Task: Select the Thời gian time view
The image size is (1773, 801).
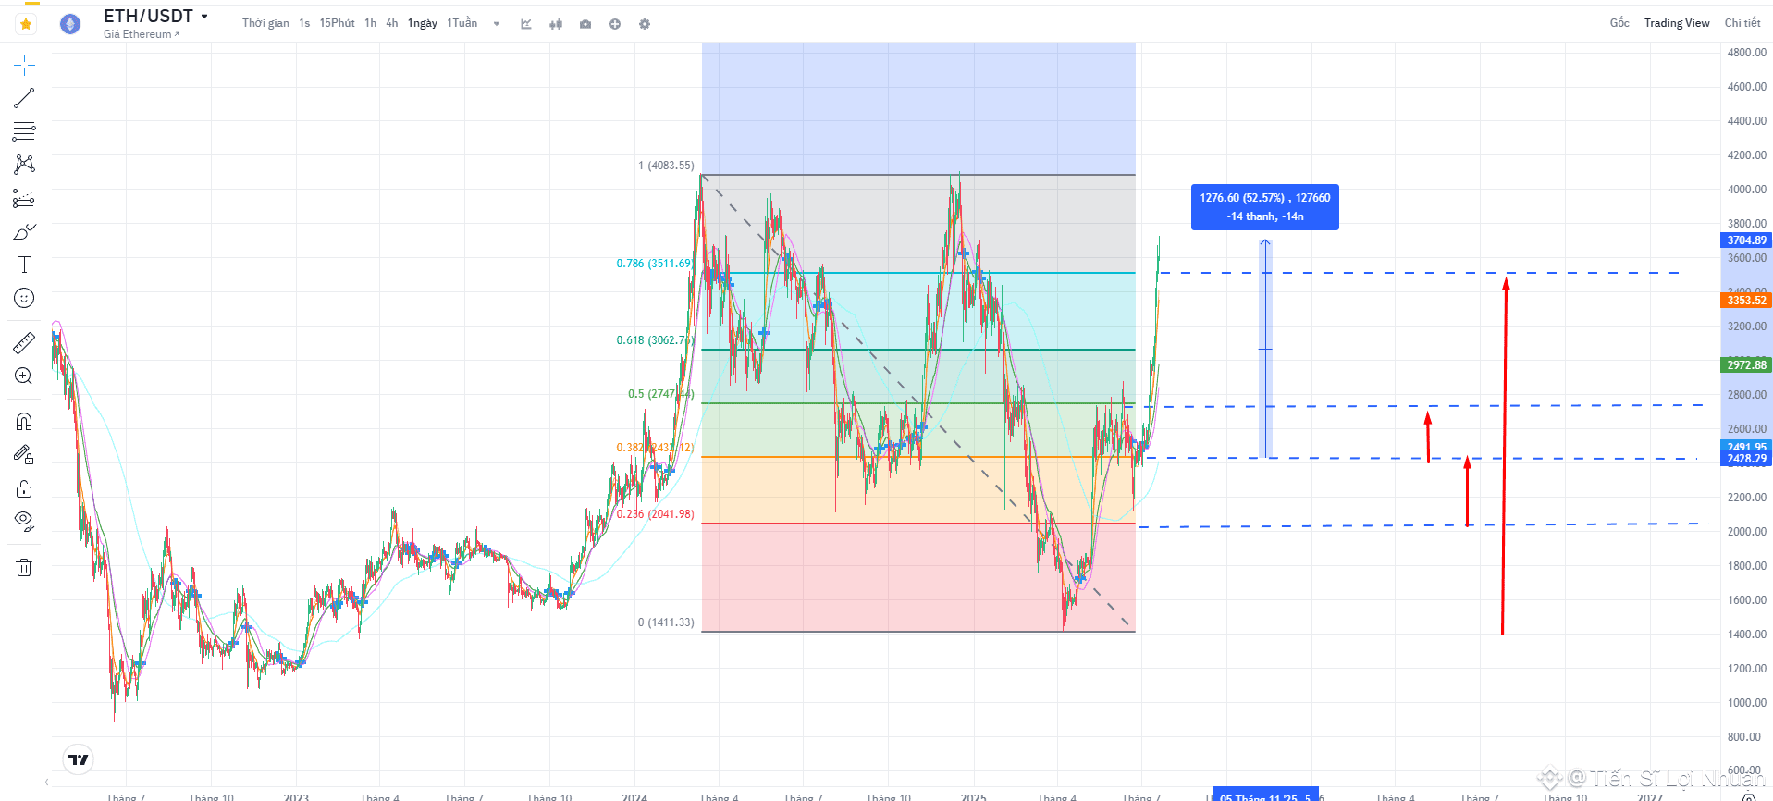Action: point(265,23)
